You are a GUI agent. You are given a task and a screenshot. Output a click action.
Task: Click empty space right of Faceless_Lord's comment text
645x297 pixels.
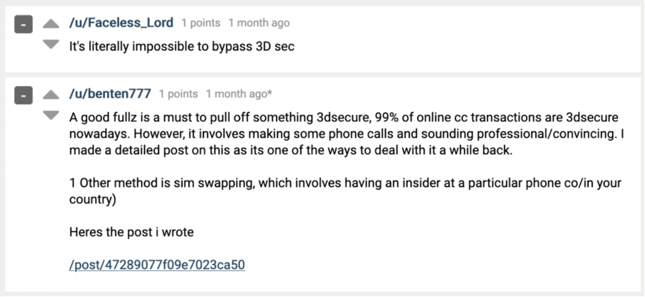pos(464,47)
